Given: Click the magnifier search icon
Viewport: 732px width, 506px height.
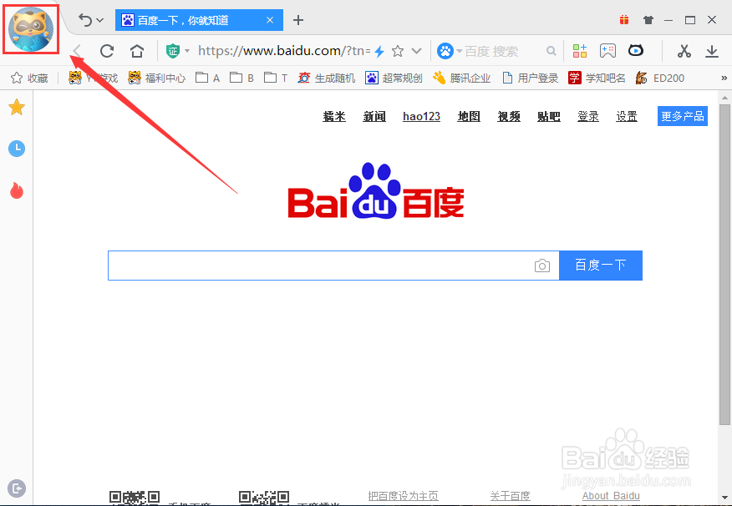Looking at the screenshot, I should (x=552, y=51).
